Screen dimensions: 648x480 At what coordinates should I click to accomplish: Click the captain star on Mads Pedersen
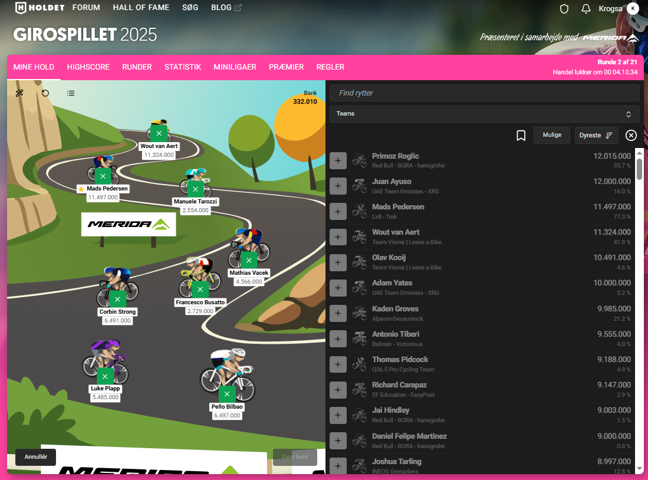click(81, 189)
